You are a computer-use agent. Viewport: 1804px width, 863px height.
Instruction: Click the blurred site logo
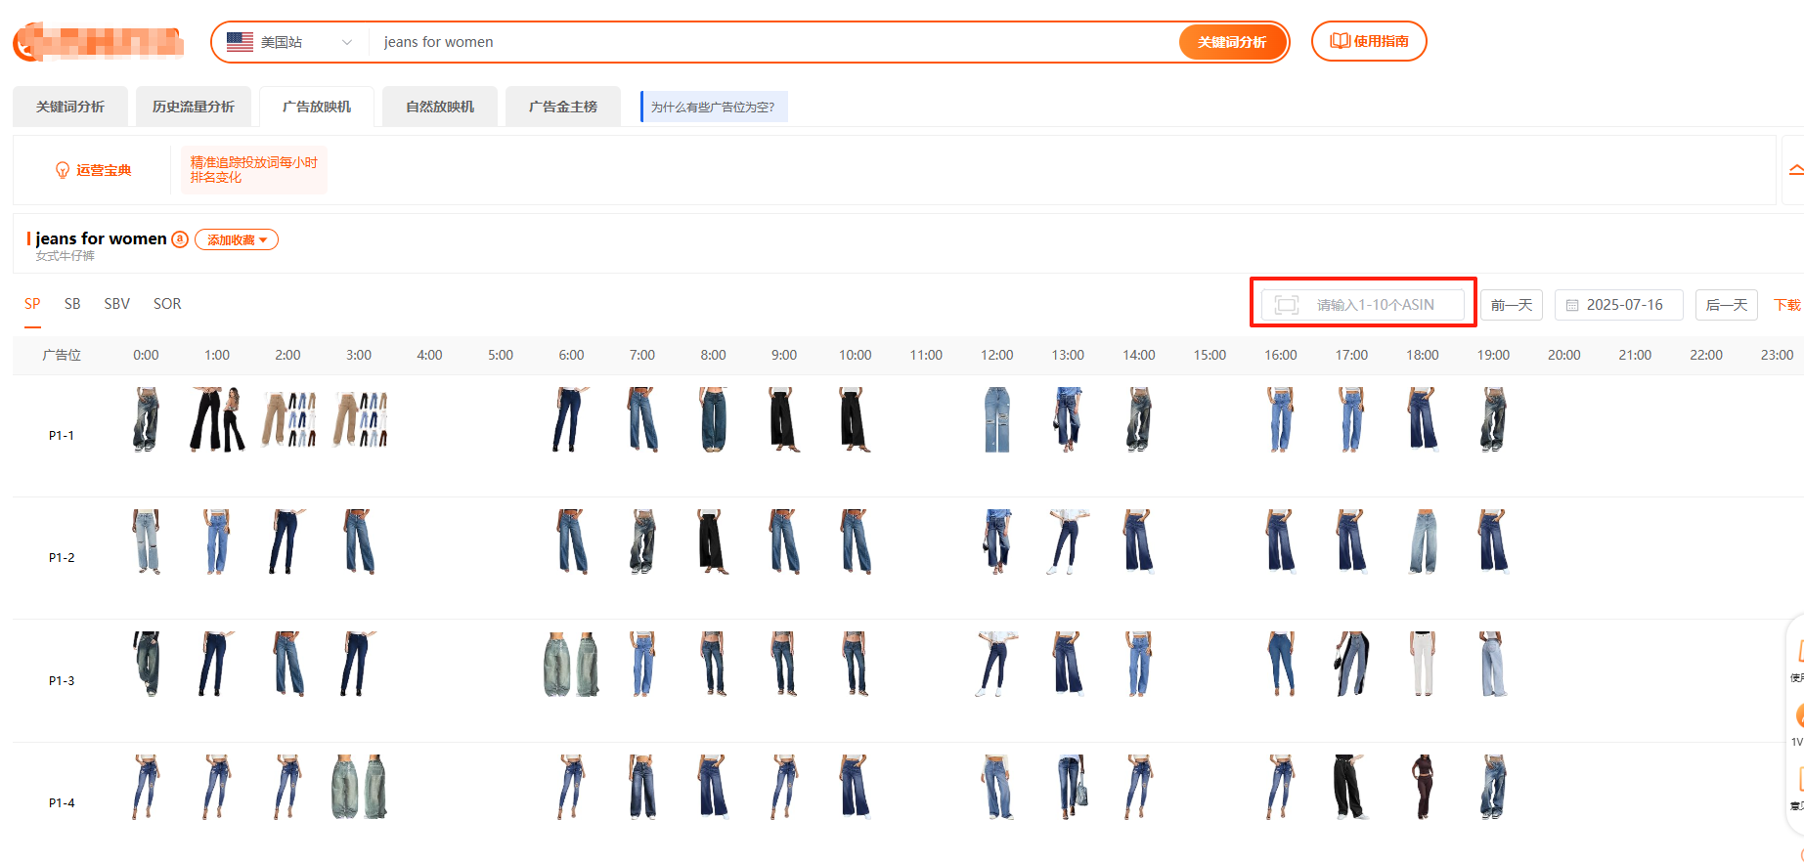tap(98, 42)
